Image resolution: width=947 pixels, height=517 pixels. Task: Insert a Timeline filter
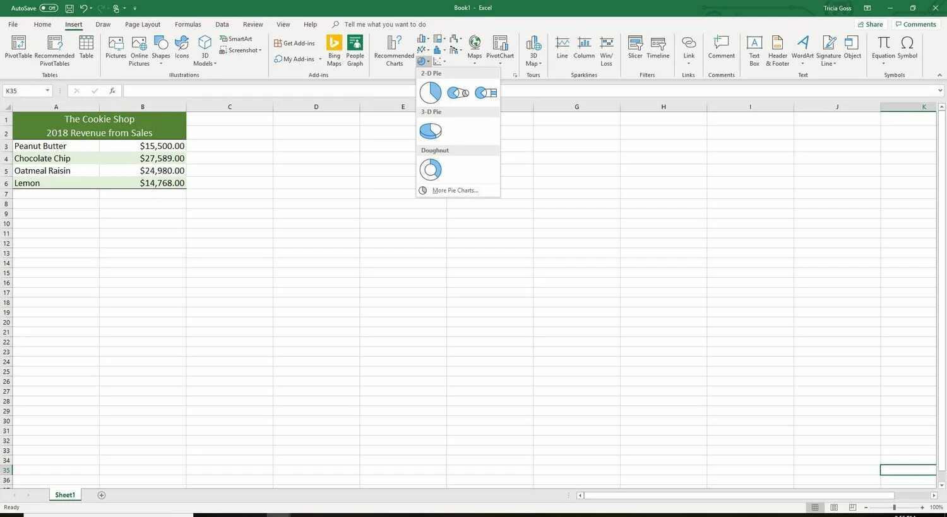pyautogui.click(x=658, y=48)
